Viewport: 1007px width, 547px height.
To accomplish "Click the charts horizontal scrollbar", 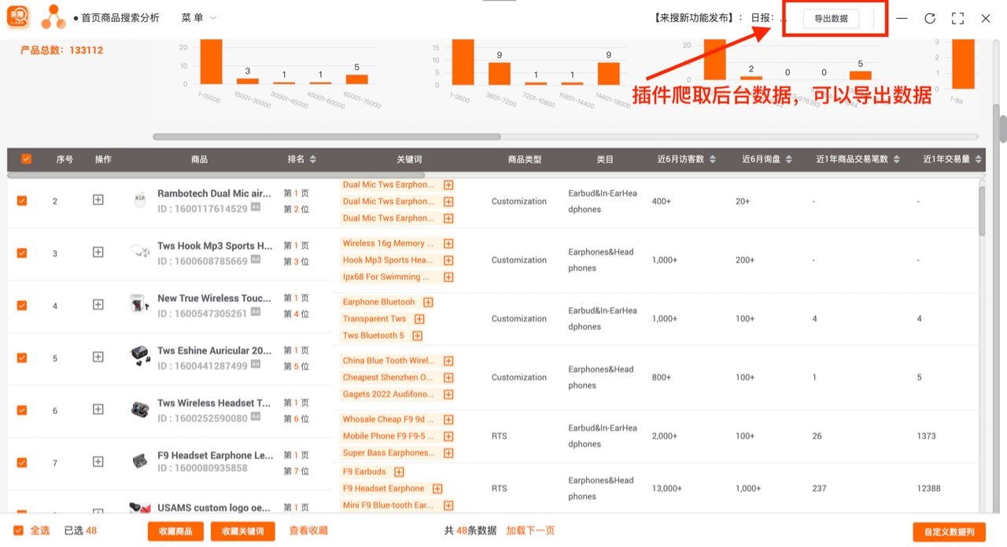I will (x=326, y=137).
